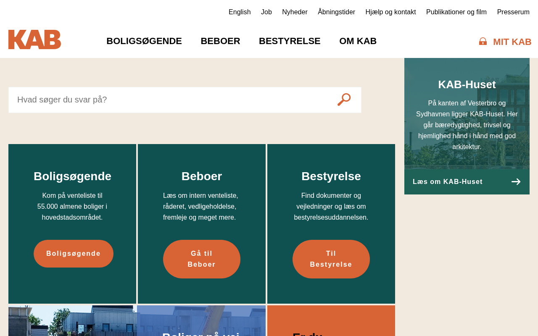Viewport: 538px width, 336px height.
Task: Focus the 'Hvad søger du svar på?' search field
Action: pyautogui.click(x=185, y=100)
